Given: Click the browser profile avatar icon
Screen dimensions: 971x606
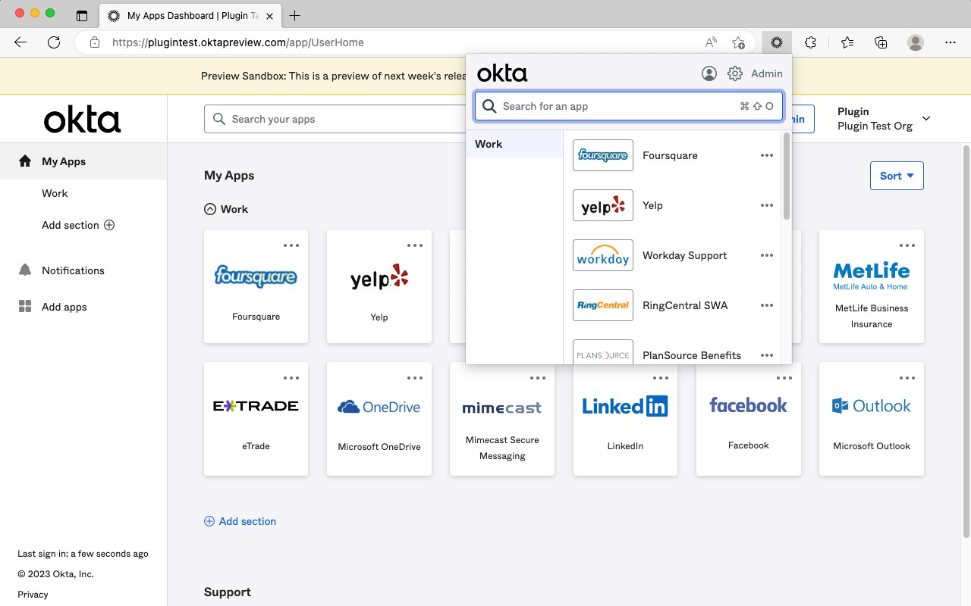Looking at the screenshot, I should [x=916, y=42].
